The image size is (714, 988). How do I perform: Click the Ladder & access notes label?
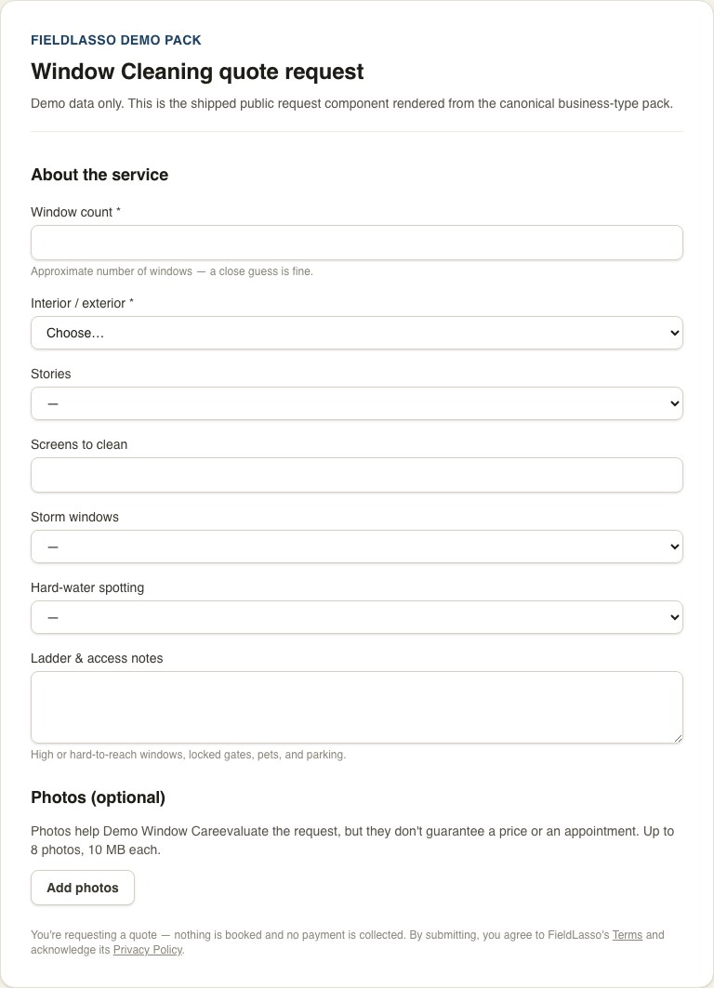coord(97,658)
